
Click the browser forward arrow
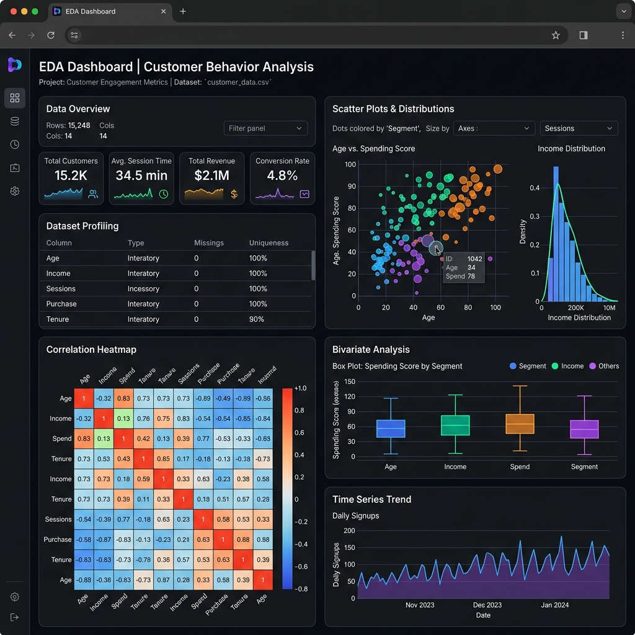coord(31,35)
